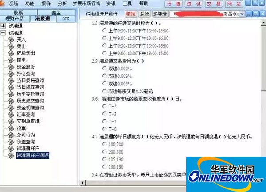Select 上午9:00-12:00下午13:00-15:00 option
This screenshot has height=192, width=266.
tap(105, 53)
